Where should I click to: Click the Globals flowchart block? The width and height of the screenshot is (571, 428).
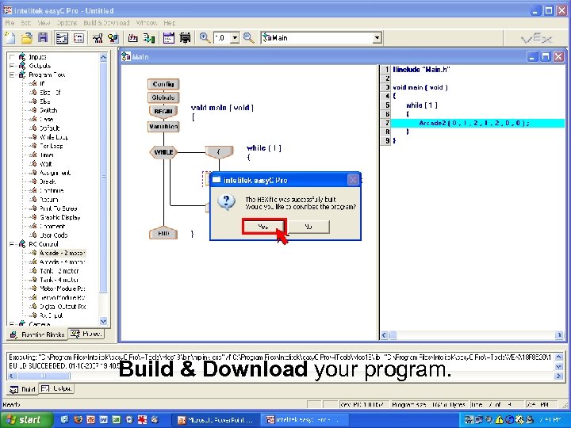[x=163, y=97]
